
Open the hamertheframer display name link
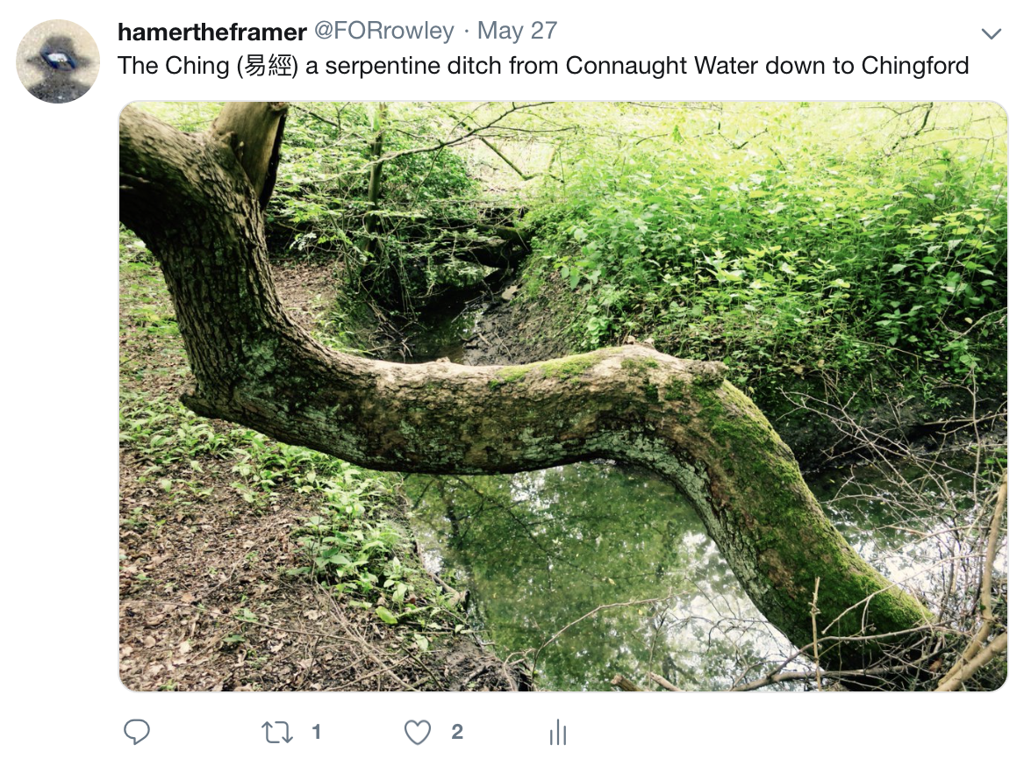tap(211, 31)
